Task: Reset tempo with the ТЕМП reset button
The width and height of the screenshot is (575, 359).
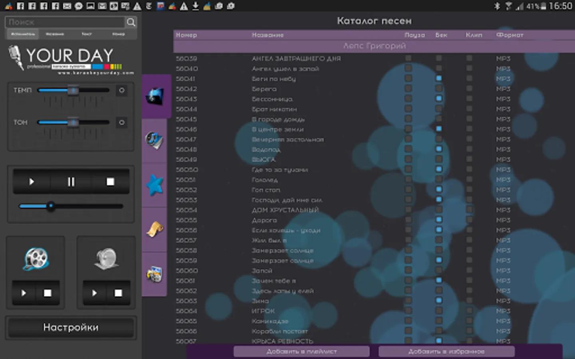Action: pyautogui.click(x=122, y=91)
